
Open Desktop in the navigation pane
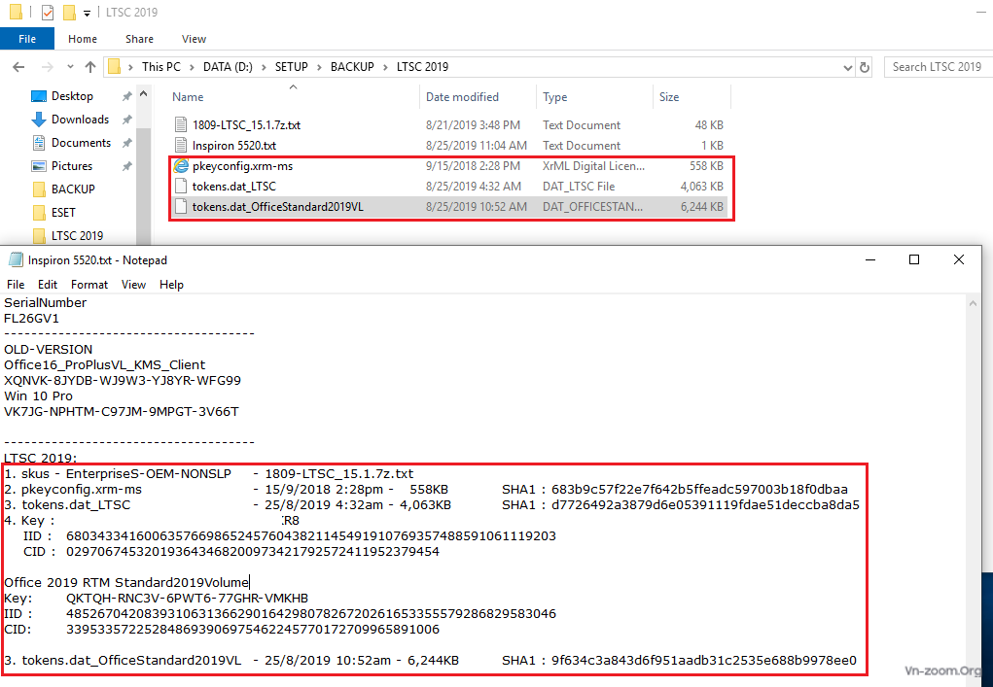point(72,96)
